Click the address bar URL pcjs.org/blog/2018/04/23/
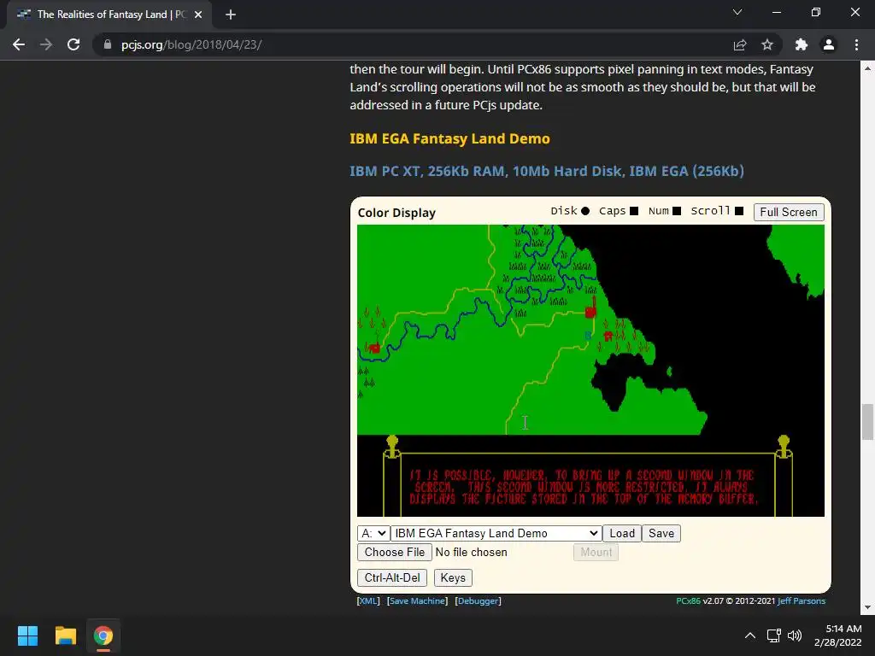Image resolution: width=875 pixels, height=656 pixels. (x=191, y=44)
